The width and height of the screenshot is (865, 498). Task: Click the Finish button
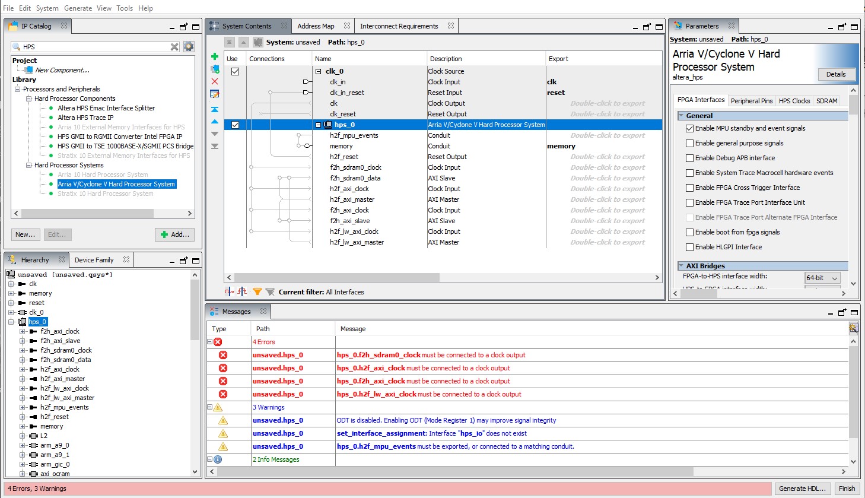pyautogui.click(x=847, y=489)
